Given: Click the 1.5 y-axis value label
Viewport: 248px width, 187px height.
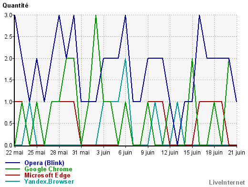Looking at the screenshot, I should pos(8,80).
